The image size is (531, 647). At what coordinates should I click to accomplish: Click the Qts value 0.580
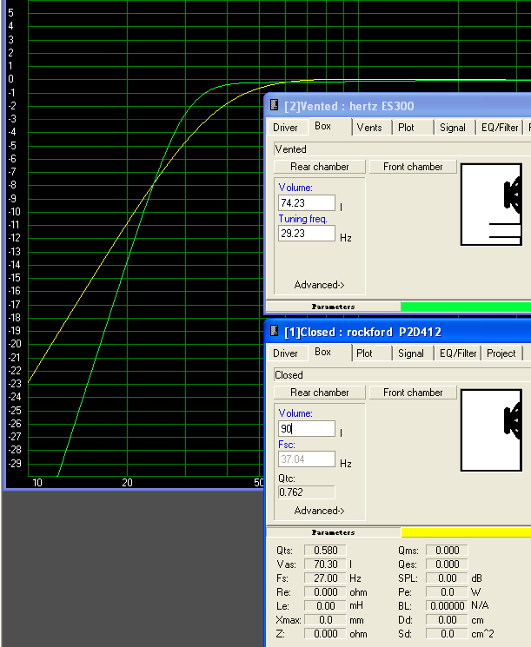(325, 550)
